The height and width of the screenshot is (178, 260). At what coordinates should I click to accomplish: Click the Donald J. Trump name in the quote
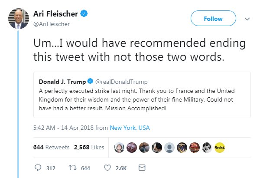pyautogui.click(x=62, y=82)
